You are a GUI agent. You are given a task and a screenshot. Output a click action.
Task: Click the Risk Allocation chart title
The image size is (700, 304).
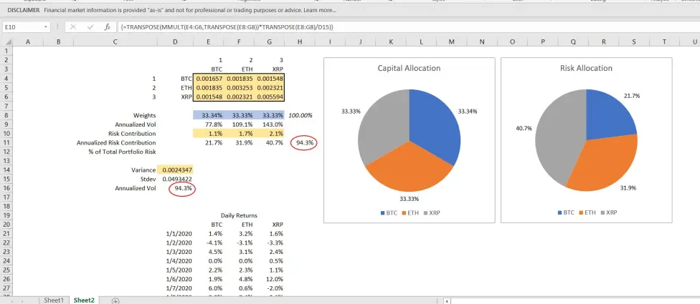pos(586,68)
